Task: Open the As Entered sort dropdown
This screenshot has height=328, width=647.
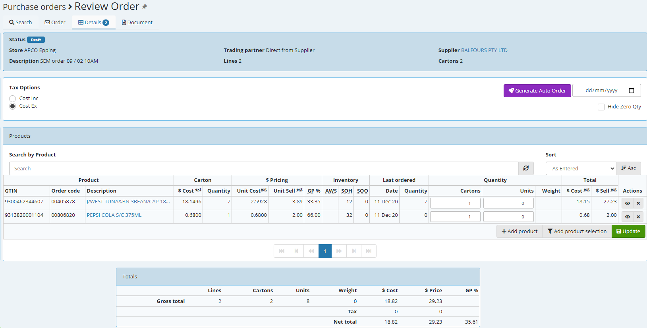Action: (x=581, y=168)
